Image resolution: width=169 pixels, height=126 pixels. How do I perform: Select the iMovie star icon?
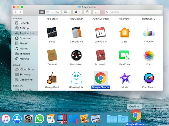(125, 78)
